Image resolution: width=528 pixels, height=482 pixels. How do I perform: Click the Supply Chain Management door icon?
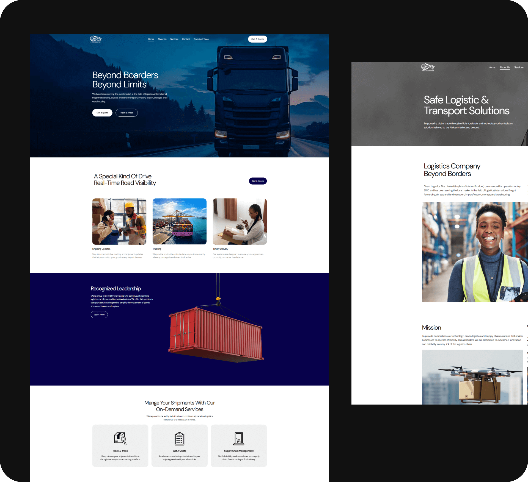coord(238,438)
